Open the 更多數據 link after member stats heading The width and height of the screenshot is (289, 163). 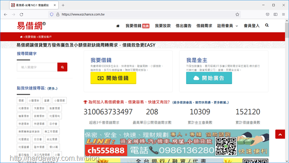tap(221, 102)
